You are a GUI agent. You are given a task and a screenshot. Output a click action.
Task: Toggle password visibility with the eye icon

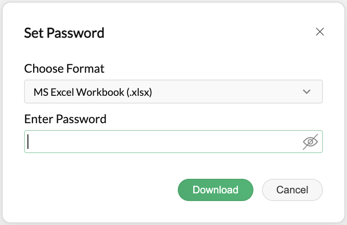[310, 142]
